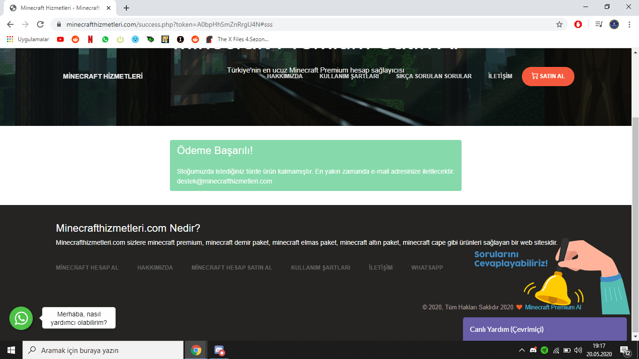Screen dimensions: 639x359
Task: Open the Windows Start menu
Action: 11,350
